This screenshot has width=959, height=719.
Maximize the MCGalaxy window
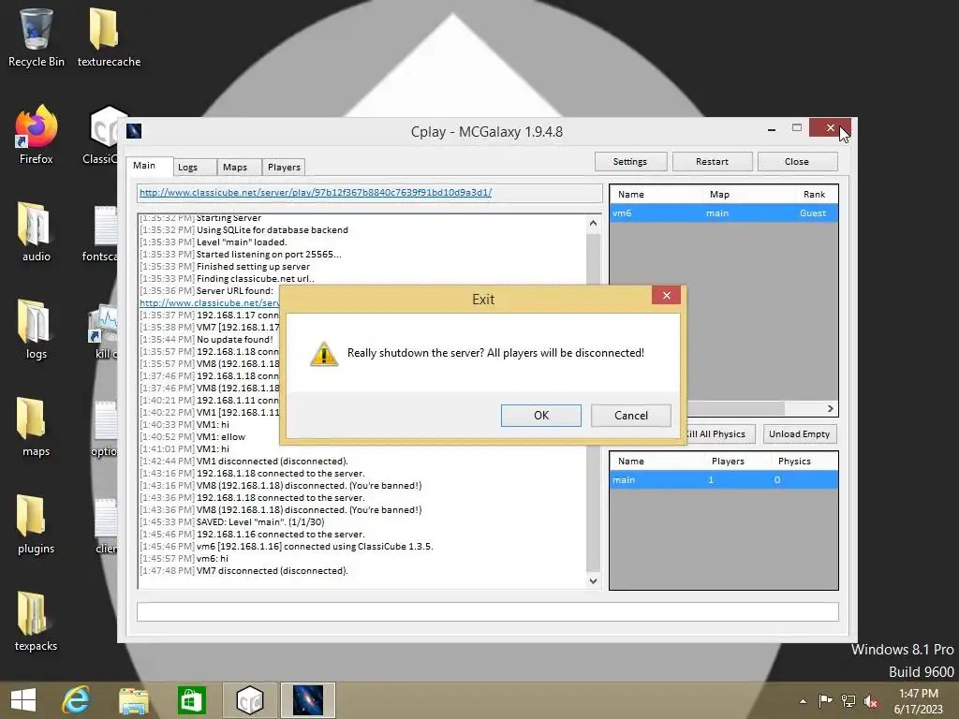pos(796,127)
